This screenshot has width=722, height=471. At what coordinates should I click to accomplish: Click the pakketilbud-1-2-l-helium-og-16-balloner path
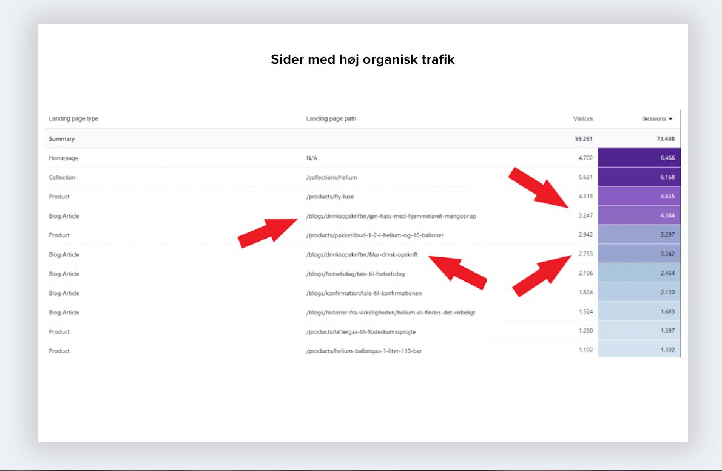pyautogui.click(x=370, y=235)
